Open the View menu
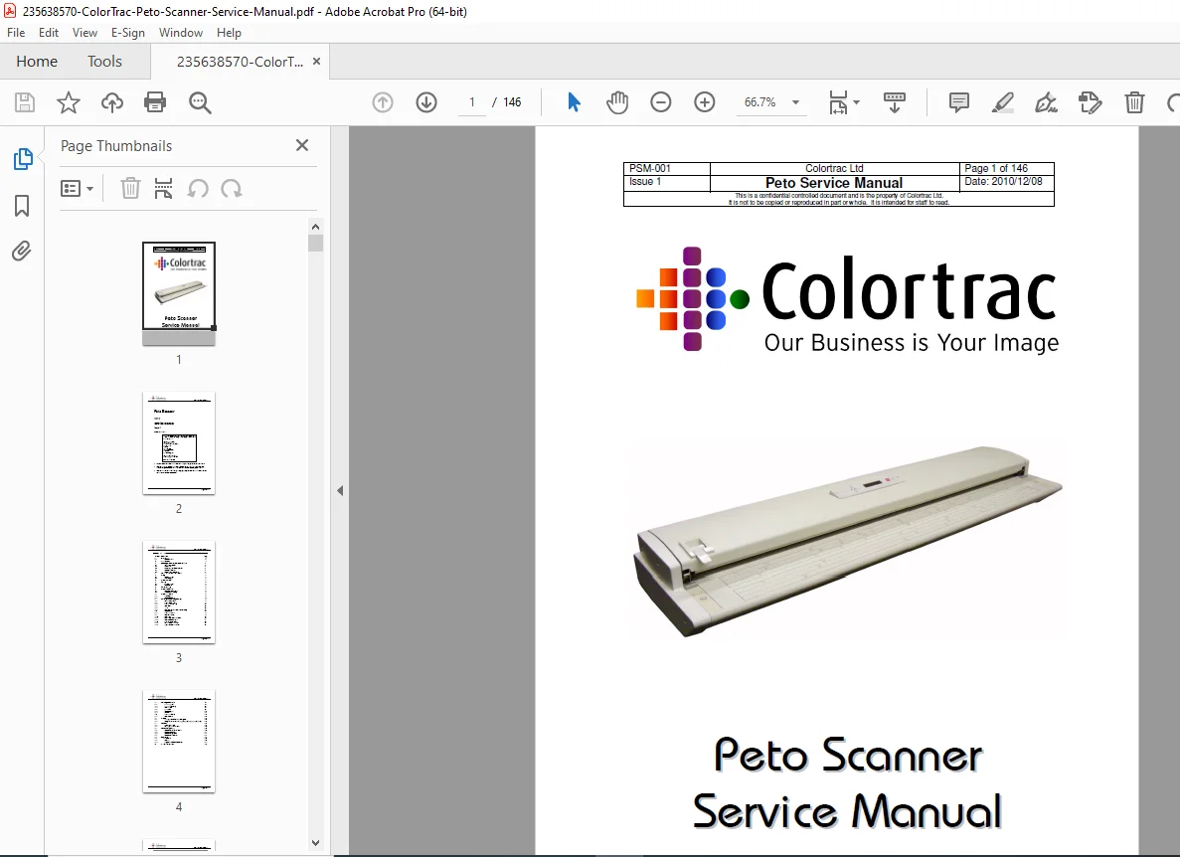The width and height of the screenshot is (1180, 857). (x=85, y=33)
